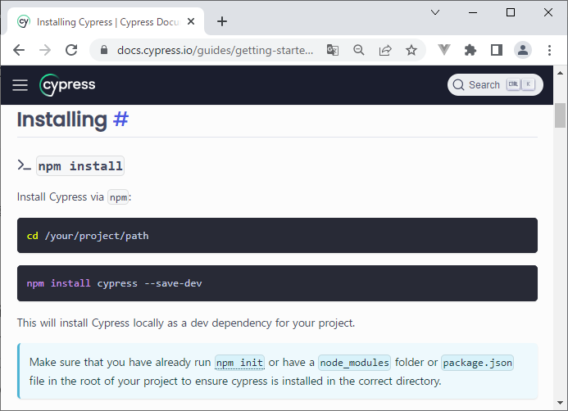The image size is (568, 411).
Task: Share this page using the share icon
Action: tap(385, 50)
